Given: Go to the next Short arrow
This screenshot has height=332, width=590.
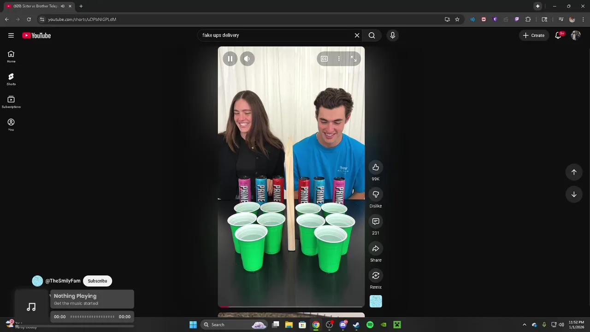Looking at the screenshot, I should (x=574, y=195).
